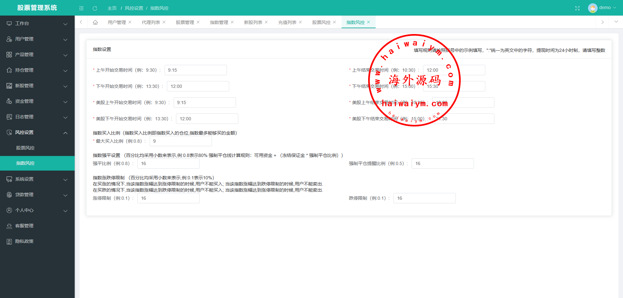This screenshot has height=298, width=623.
Task: Close the 股票风控 tab
Action: point(334,22)
